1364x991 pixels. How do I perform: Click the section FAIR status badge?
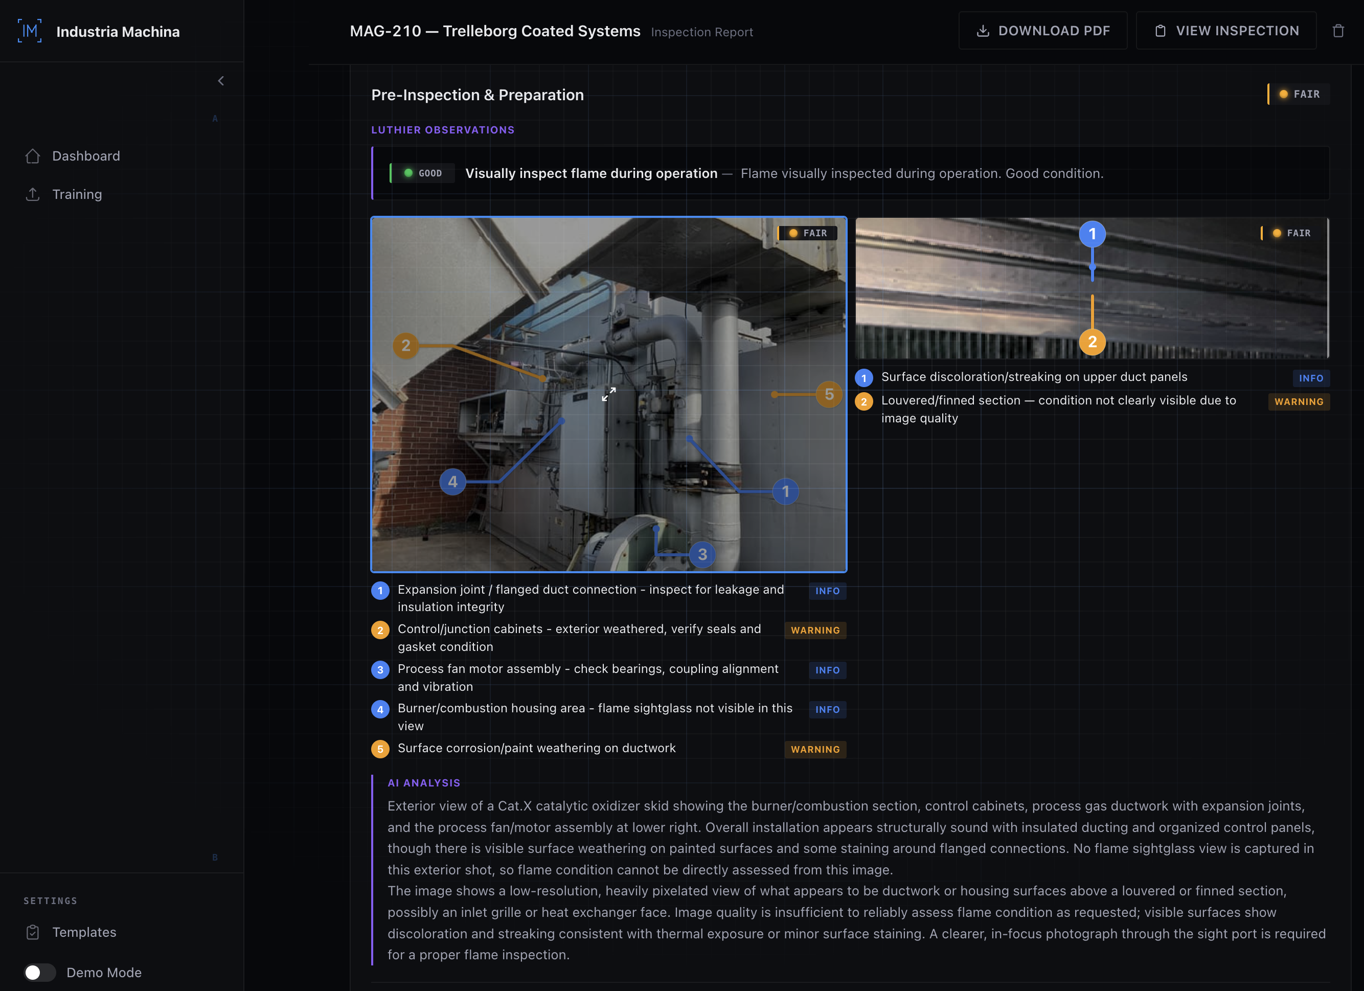1299,94
